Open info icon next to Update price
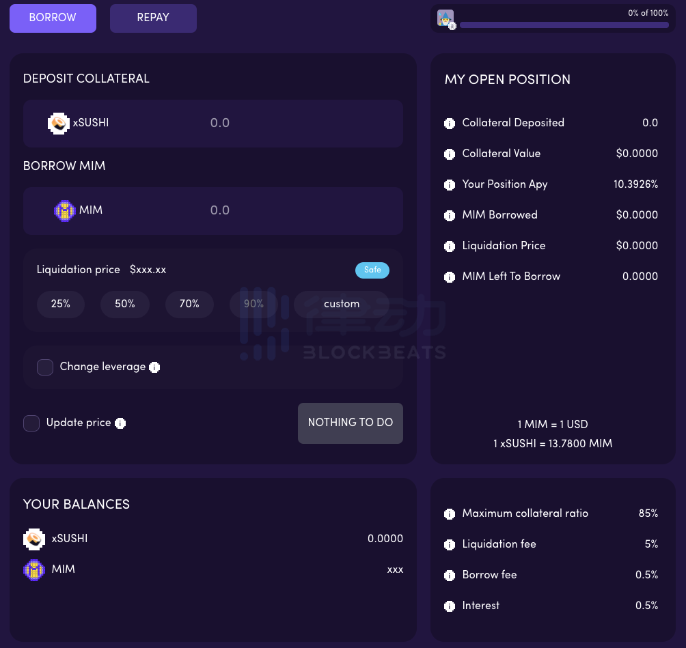Image resolution: width=686 pixels, height=648 pixels. (x=120, y=423)
